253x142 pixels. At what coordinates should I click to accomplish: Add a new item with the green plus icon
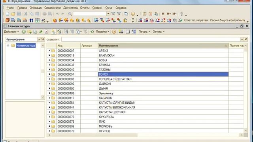coord(24,32)
